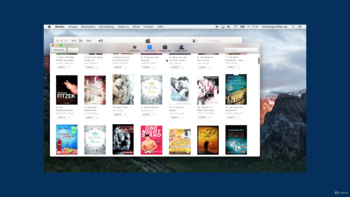This screenshot has width=350, height=197.
Task: Expand price dropdown for In seinen Augen
Action: pos(182,117)
